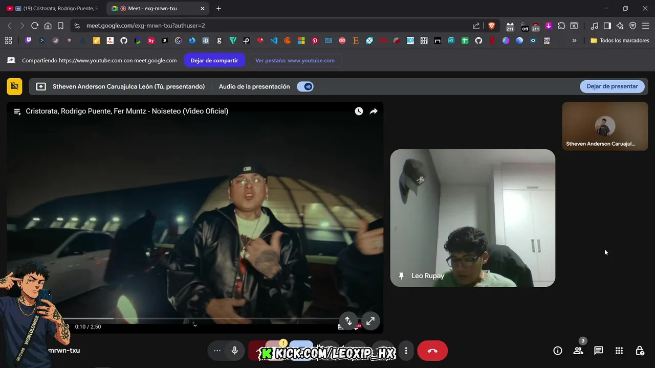655x368 pixels.
Task: Expand the presentation with the fullscreen arrows icon
Action: tap(370, 321)
